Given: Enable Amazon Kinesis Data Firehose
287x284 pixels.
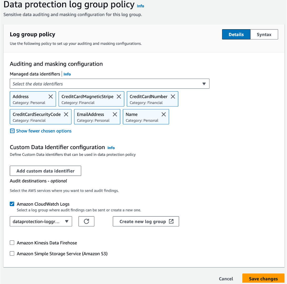Looking at the screenshot, I should click(12, 242).
